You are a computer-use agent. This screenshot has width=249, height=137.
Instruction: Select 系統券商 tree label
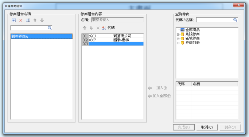click(x=192, y=34)
